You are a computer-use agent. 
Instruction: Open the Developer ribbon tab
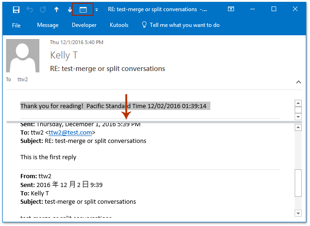pyautogui.click(x=84, y=25)
